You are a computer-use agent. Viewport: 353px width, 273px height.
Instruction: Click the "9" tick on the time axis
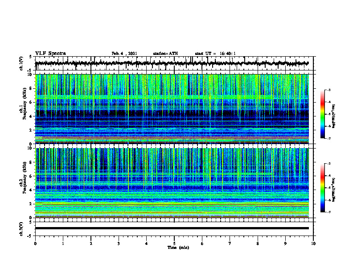click(x=285, y=244)
